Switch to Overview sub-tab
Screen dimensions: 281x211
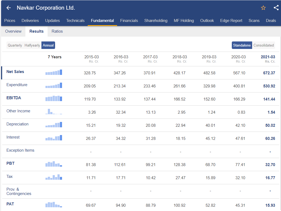tap(13, 31)
